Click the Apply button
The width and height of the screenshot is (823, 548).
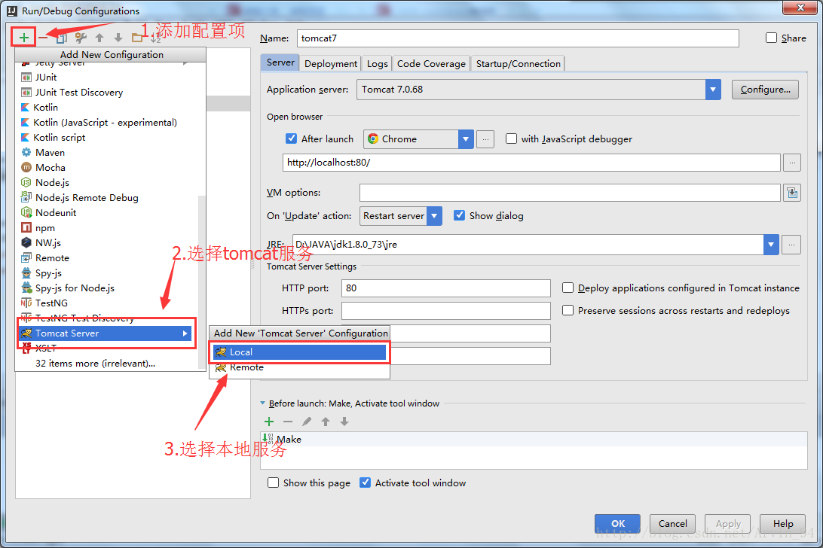727,523
